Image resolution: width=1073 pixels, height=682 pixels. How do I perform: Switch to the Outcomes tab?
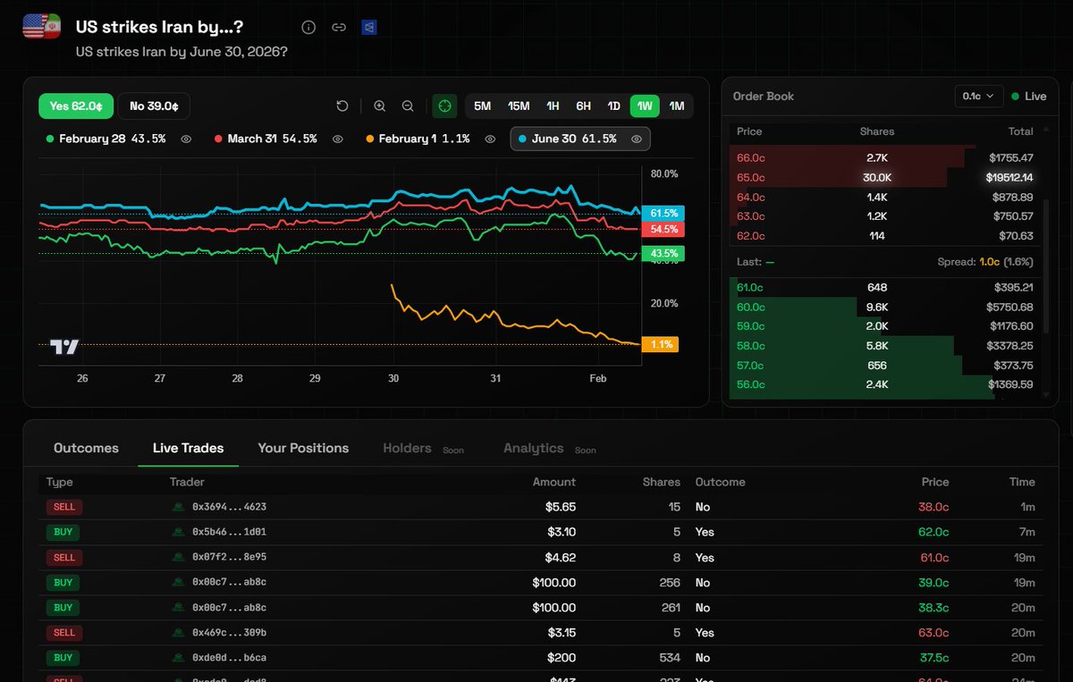[86, 448]
